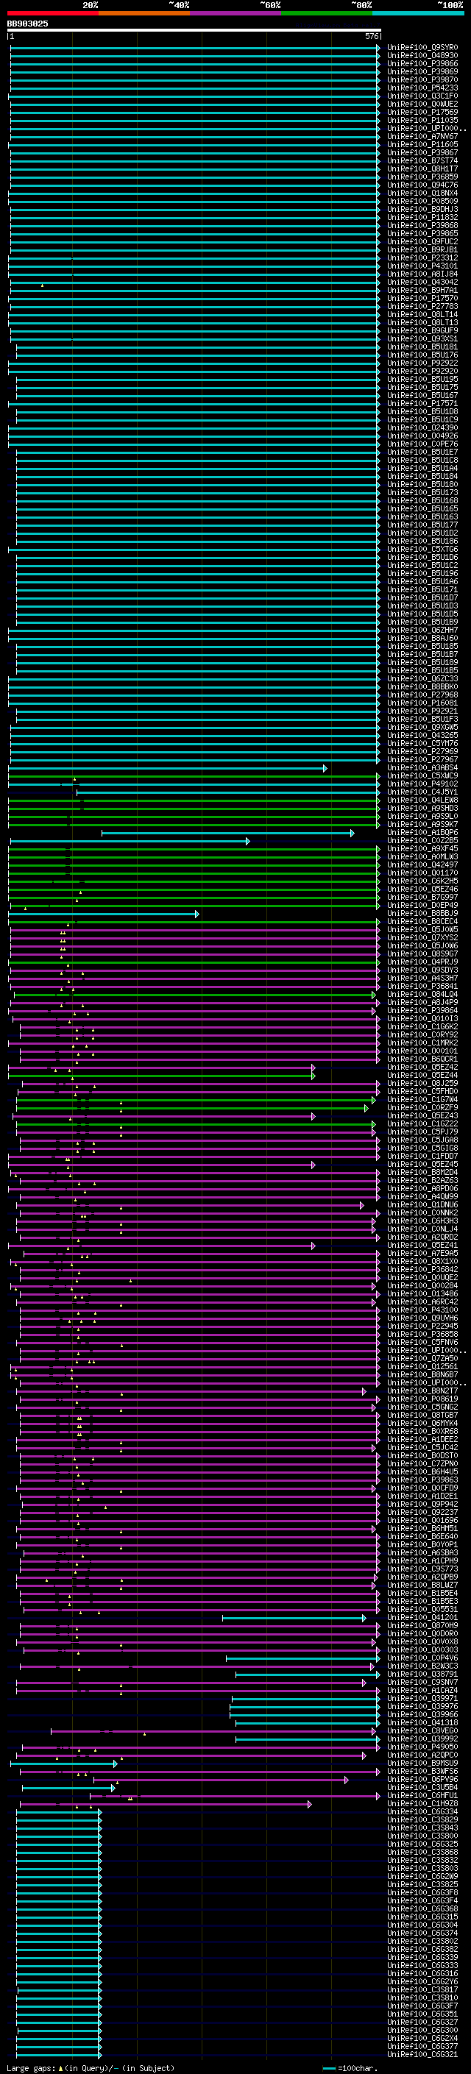471x2074 pixels.
Task: Open the UniRef100_Q41201 hit label
Action: [x=422, y=1618]
